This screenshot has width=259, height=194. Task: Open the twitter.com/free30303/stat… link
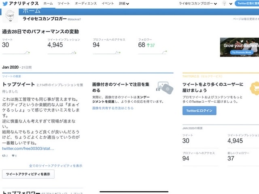(28, 148)
